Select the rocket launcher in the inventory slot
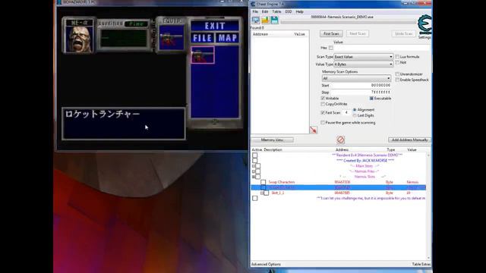486x273 pixels. click(203, 55)
